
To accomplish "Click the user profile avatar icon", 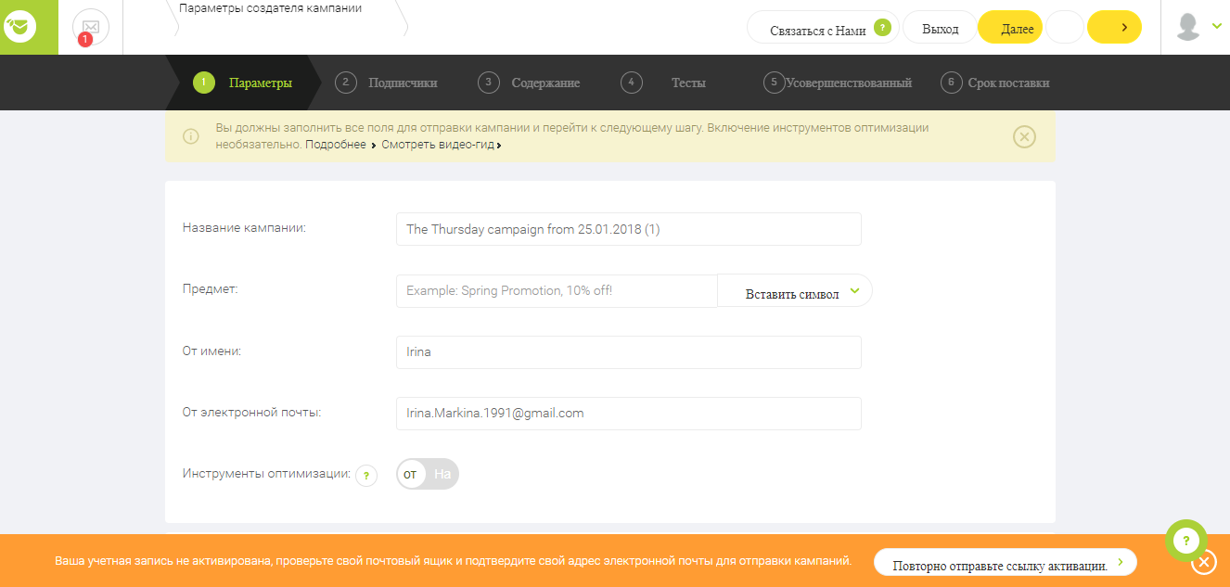I will point(1188,27).
